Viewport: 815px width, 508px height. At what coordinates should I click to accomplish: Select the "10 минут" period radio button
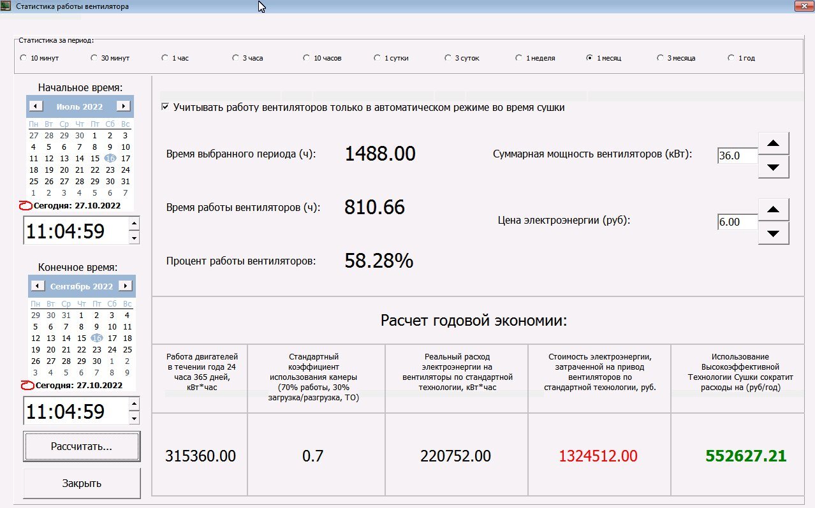(23, 57)
